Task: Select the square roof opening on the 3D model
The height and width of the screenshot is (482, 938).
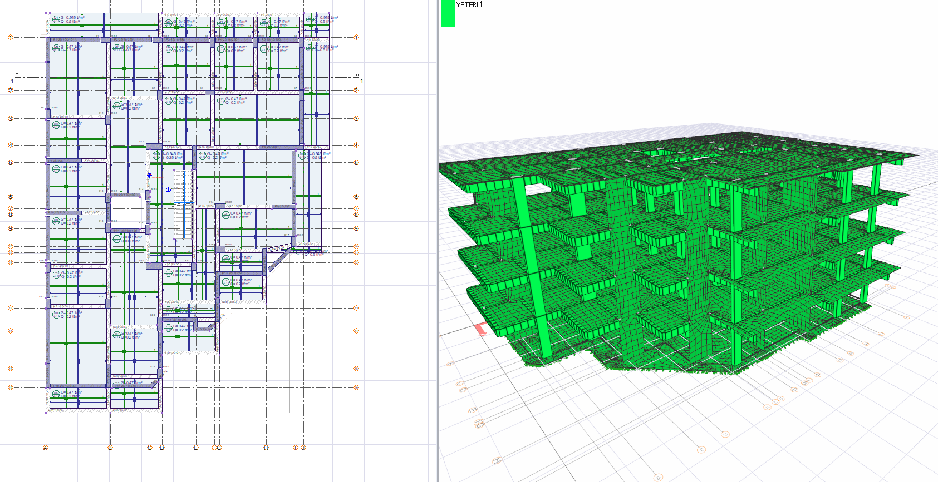Action: pos(657,151)
